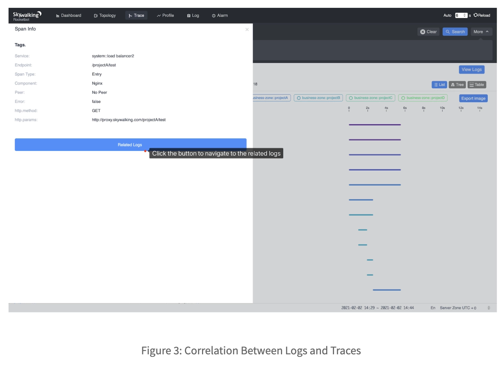Image resolution: width=503 pixels, height=365 pixels.
Task: Click the Span Info title
Action: tap(25, 29)
